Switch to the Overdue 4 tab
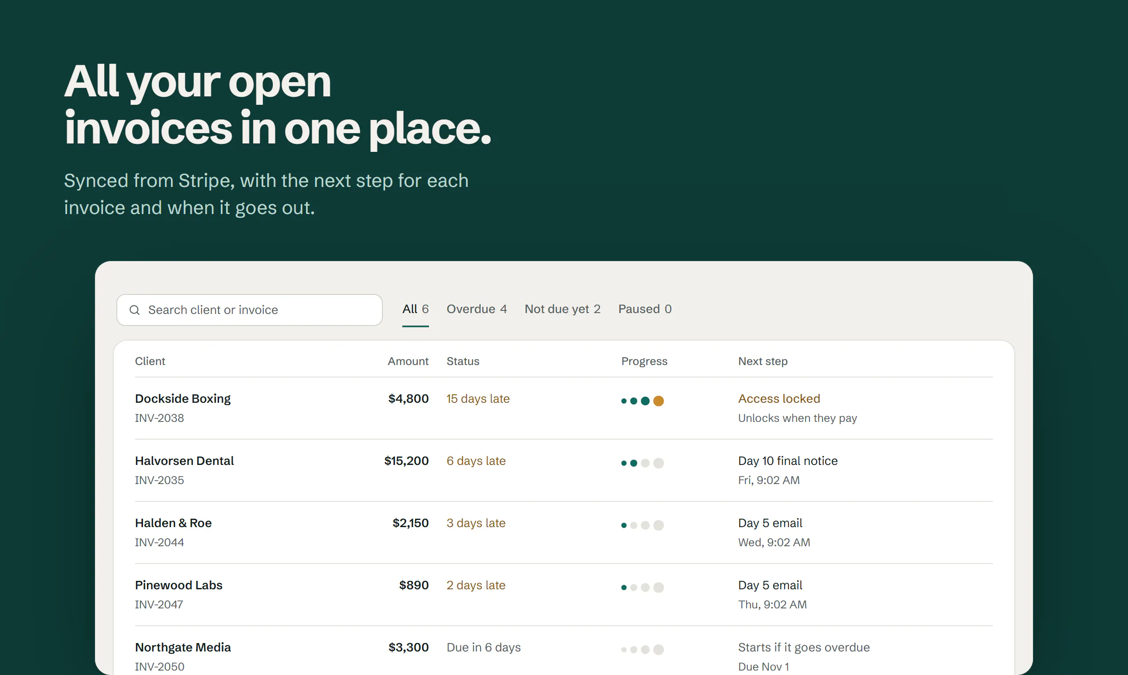The width and height of the screenshot is (1128, 675). 477,309
